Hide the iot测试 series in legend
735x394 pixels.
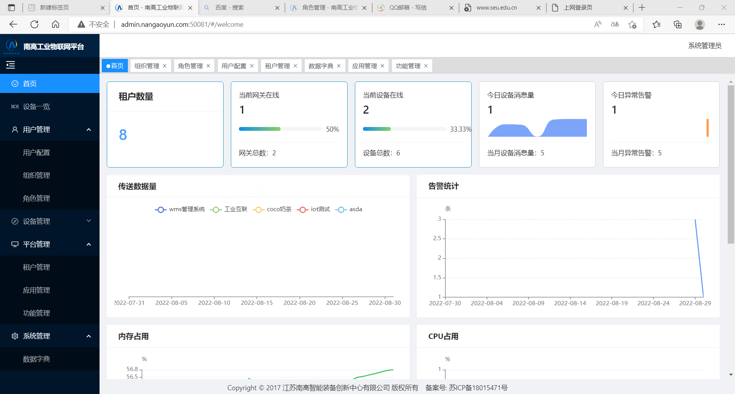click(x=313, y=209)
